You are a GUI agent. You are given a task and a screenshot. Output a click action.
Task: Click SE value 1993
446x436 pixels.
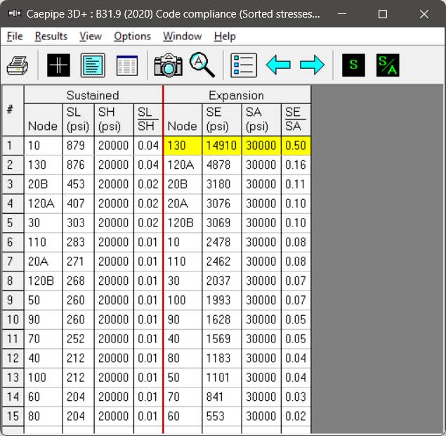pos(221,300)
